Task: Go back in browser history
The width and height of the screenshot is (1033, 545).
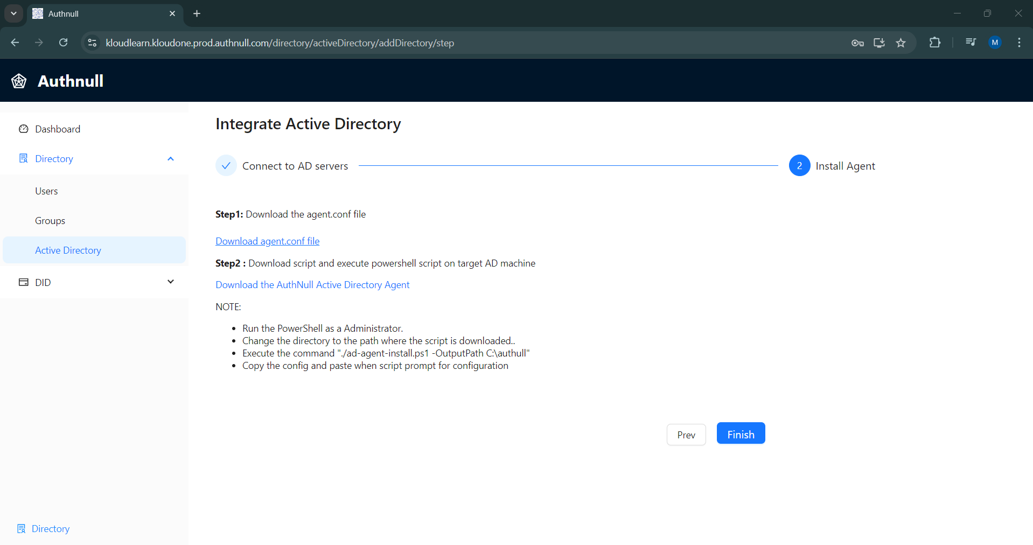Action: click(x=15, y=43)
